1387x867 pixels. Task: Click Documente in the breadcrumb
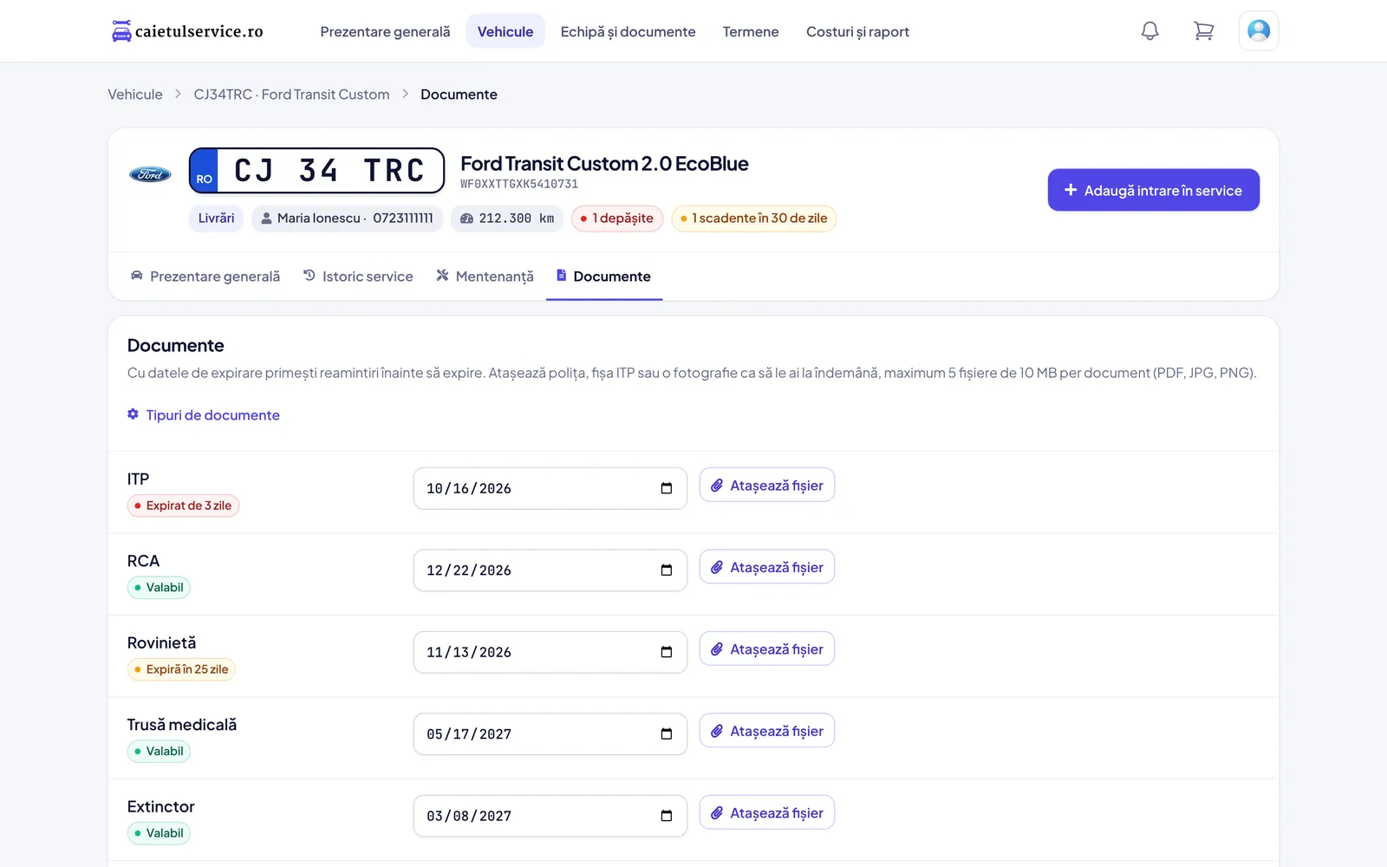[459, 95]
